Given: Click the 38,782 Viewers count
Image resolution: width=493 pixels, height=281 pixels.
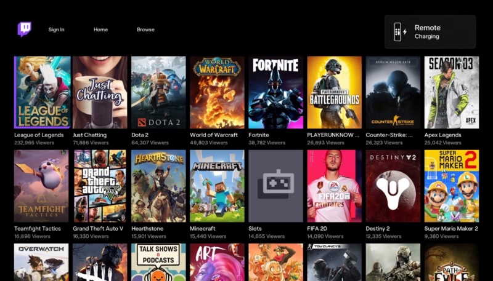Looking at the screenshot, I should [267, 143].
